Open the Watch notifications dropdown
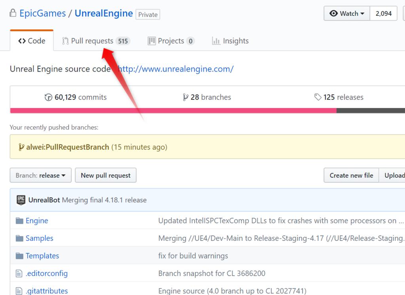The height and width of the screenshot is (295, 405). pos(347,13)
